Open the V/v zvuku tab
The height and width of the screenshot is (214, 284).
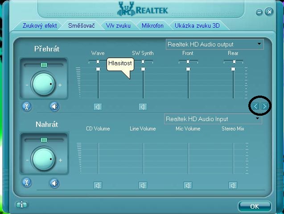tap(118, 25)
